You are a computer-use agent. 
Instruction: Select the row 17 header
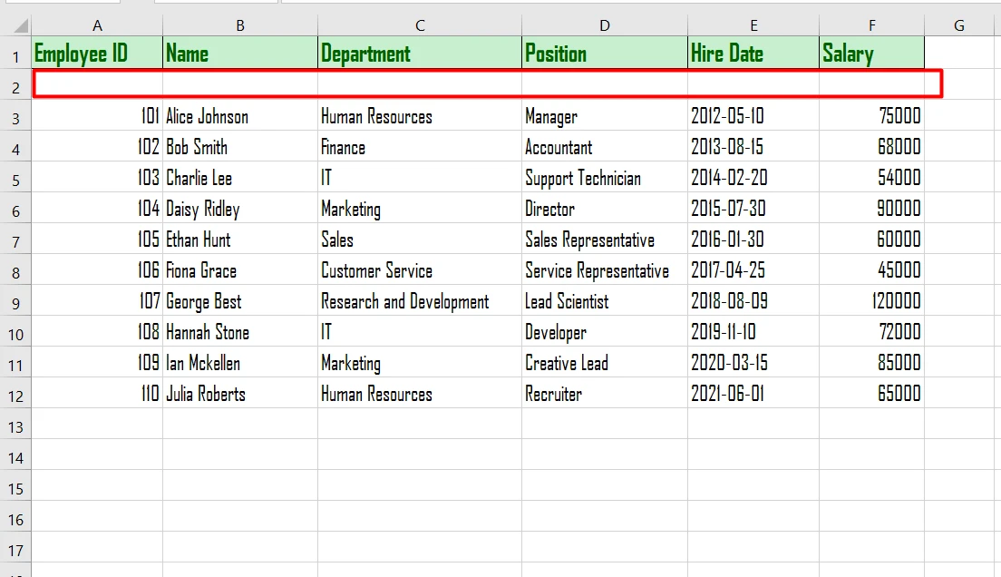coord(15,550)
